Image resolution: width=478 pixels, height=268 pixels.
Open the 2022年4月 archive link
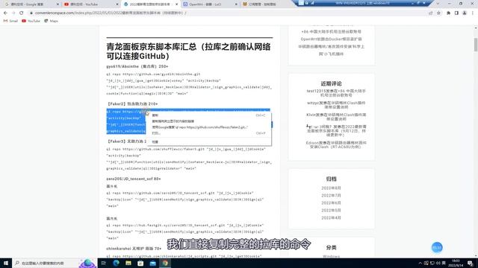tap(331, 218)
